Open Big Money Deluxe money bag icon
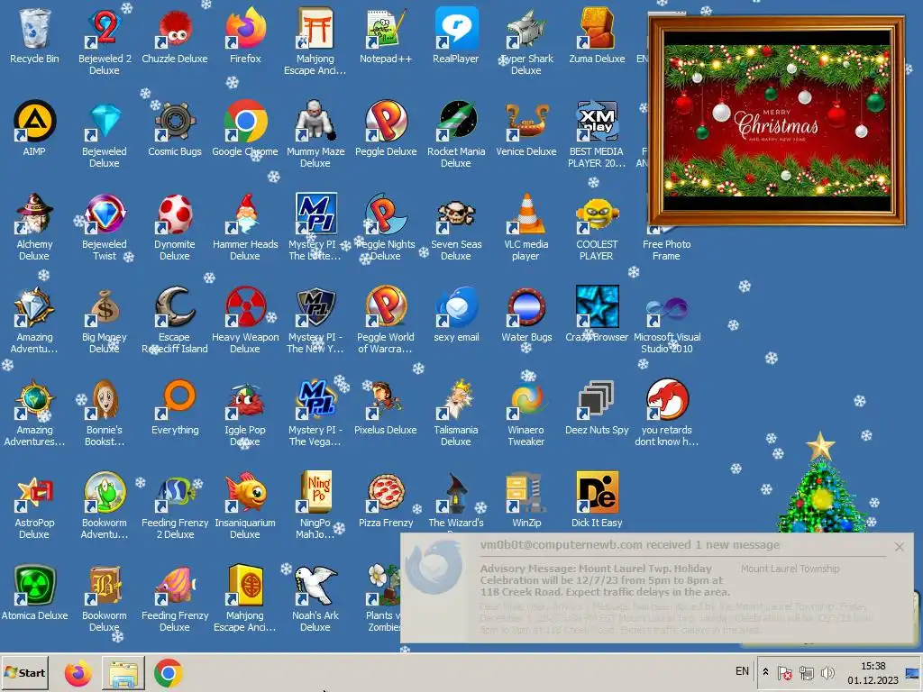923x692 pixels. 105,306
